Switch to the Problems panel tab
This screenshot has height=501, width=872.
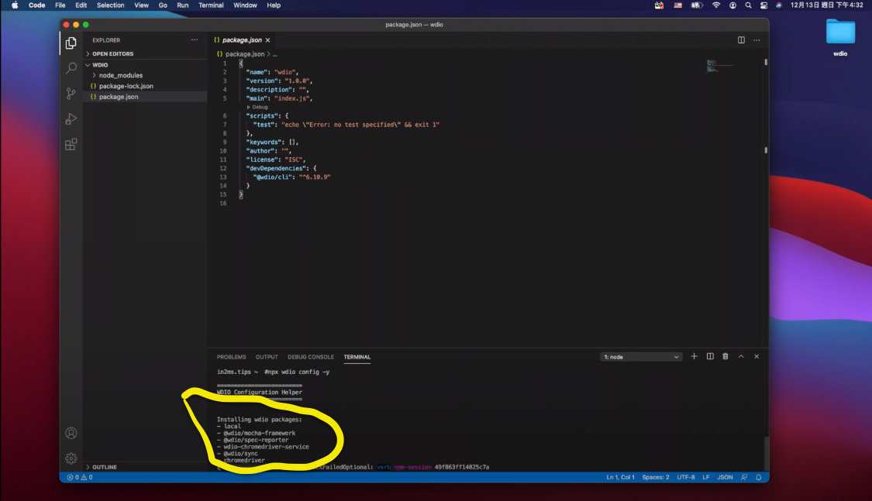pyautogui.click(x=231, y=357)
